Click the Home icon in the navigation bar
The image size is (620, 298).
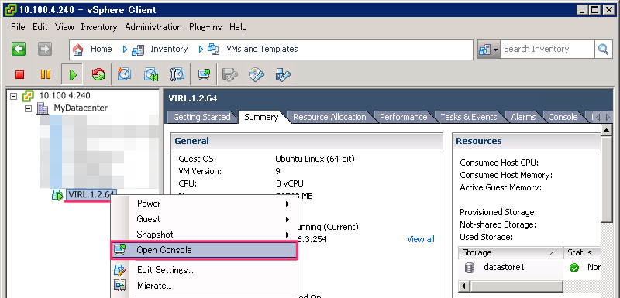click(x=78, y=50)
